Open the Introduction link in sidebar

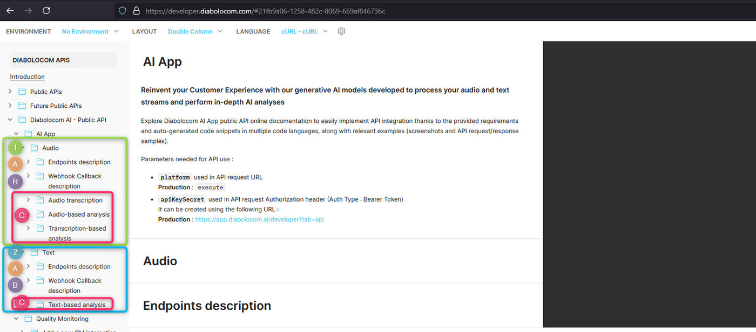coord(27,77)
